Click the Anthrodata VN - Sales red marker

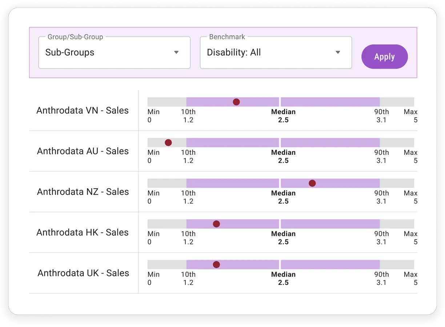click(236, 102)
